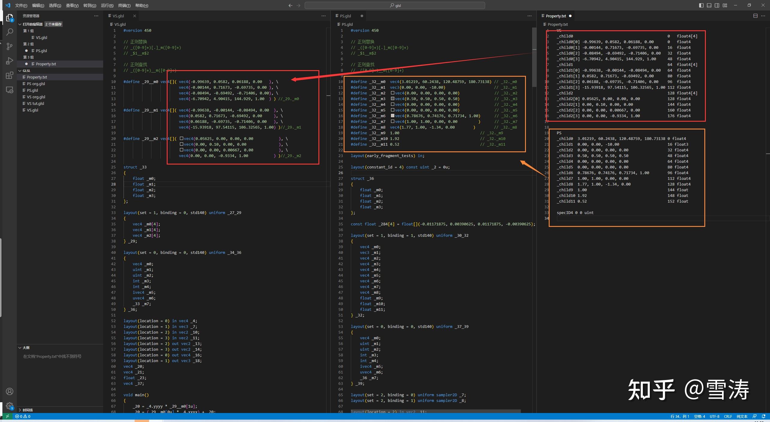Change line ending via CRLF status item

click(x=728, y=416)
